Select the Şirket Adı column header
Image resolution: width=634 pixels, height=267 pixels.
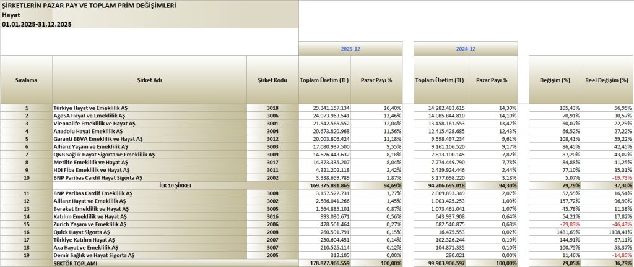149,80
